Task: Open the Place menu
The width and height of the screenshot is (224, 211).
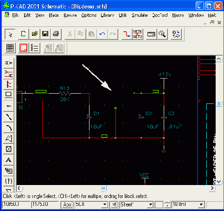Action: point(54,15)
